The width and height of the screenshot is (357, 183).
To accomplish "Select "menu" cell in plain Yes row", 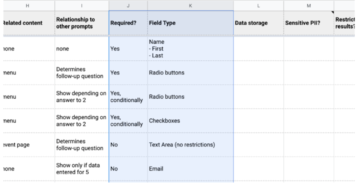I will coord(29,73).
